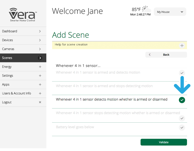Viewport: 194px width, 151px height.
Task: Select 'armed and stops detecting motion' row text
Action: [x=104, y=86]
